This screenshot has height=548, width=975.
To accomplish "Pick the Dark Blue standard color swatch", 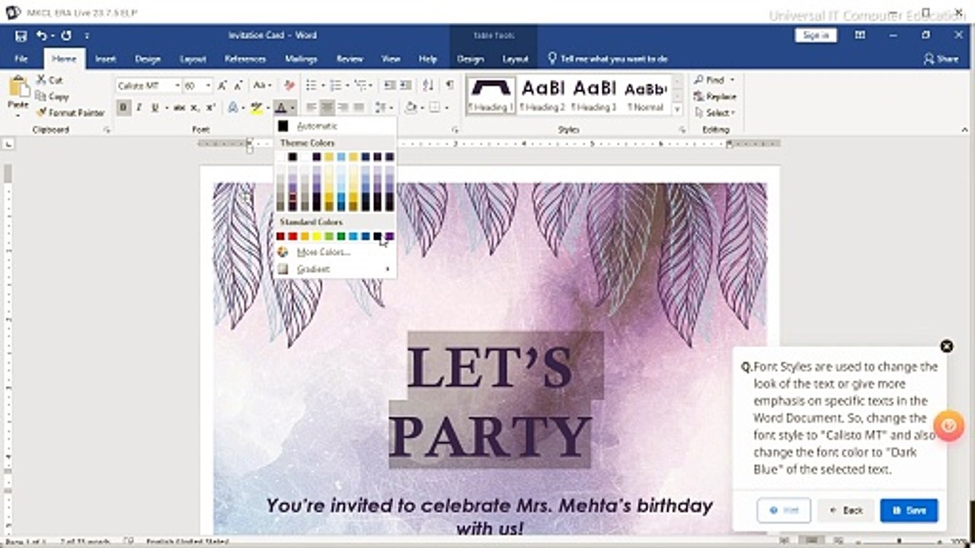I will [378, 237].
